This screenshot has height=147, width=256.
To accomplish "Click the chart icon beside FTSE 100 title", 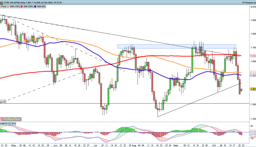I will coord(2,2).
